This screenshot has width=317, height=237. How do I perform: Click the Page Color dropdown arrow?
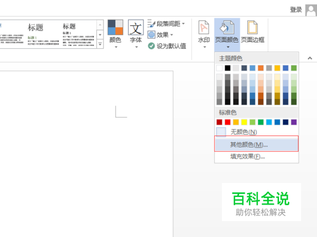coord(228,47)
